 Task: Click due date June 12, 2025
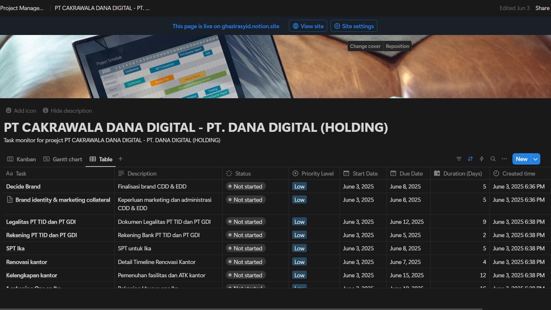(406, 222)
